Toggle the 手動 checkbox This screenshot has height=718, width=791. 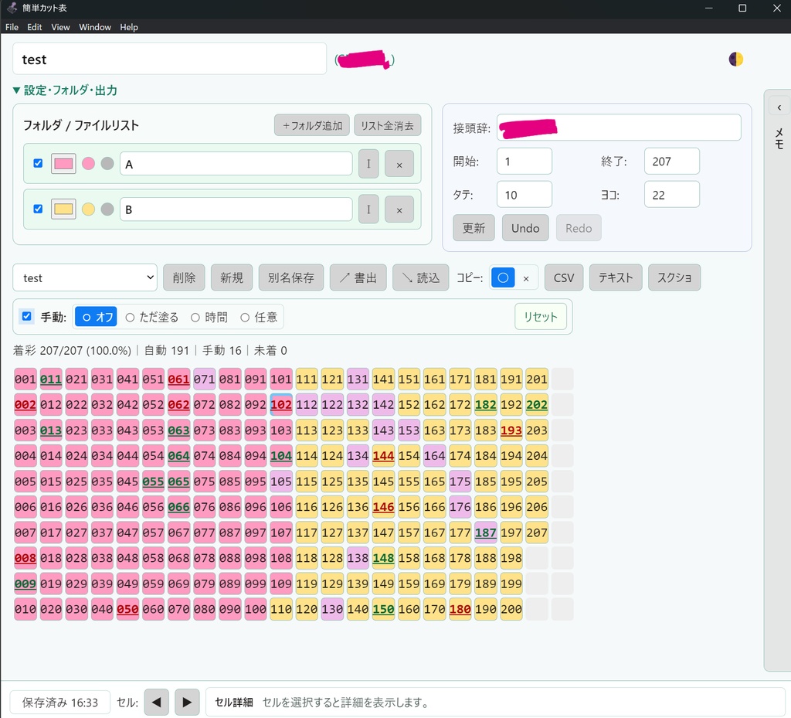pyautogui.click(x=27, y=316)
